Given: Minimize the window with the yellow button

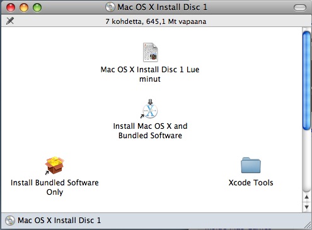Looking at the screenshot, I should 24,8.
